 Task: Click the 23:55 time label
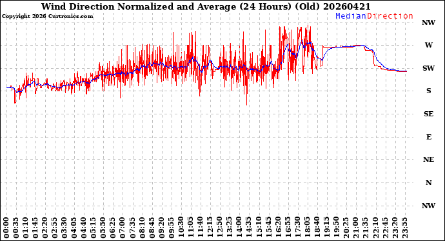pos(404,228)
